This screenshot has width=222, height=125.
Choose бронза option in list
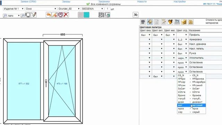click(191, 95)
